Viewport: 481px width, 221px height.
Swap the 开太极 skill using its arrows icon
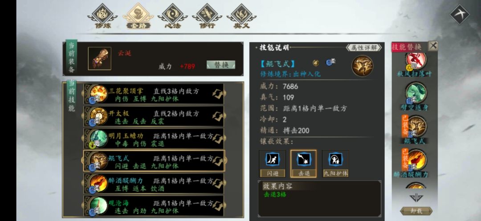click(218, 116)
